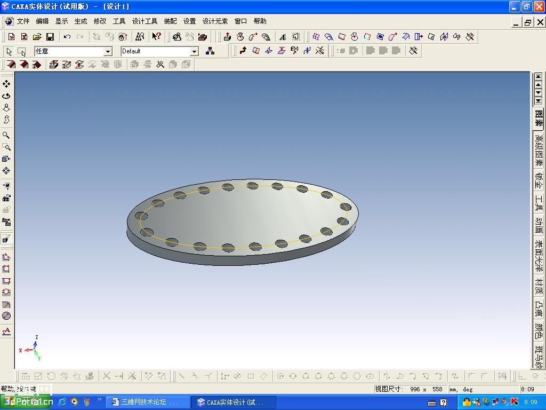Open the 装配 menu

click(170, 21)
